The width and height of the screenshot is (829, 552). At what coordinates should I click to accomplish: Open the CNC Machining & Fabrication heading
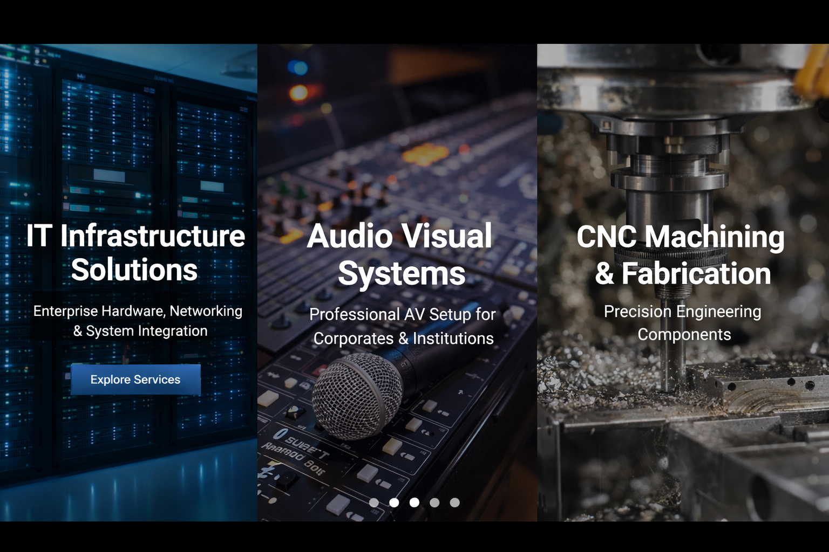681,255
